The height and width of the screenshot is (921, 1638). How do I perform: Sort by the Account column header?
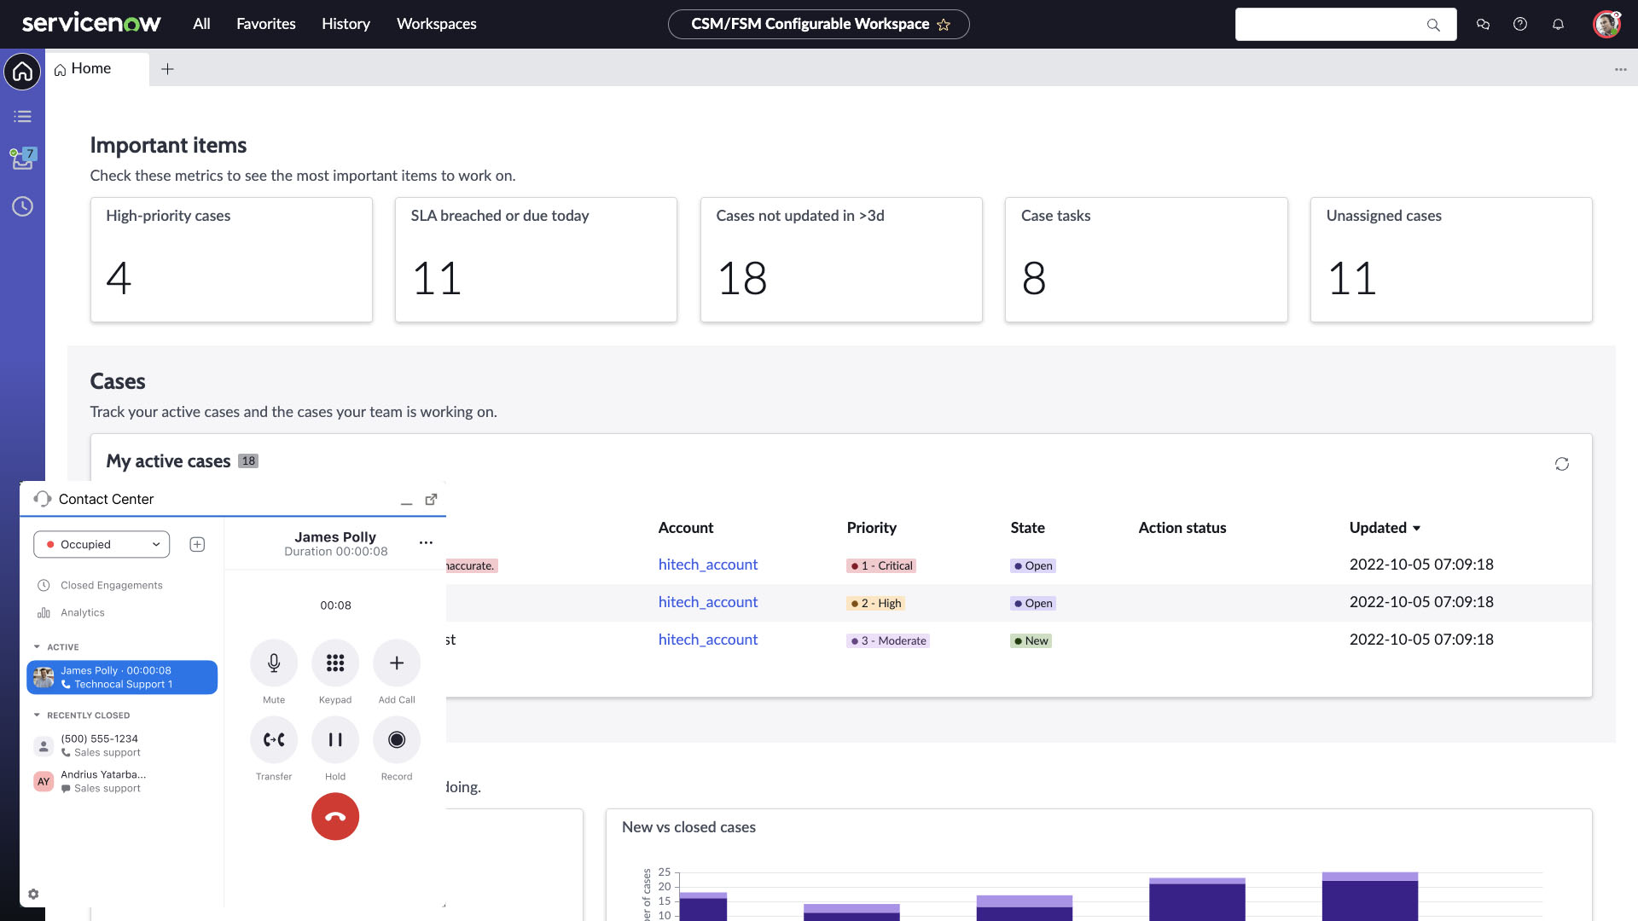(x=685, y=528)
